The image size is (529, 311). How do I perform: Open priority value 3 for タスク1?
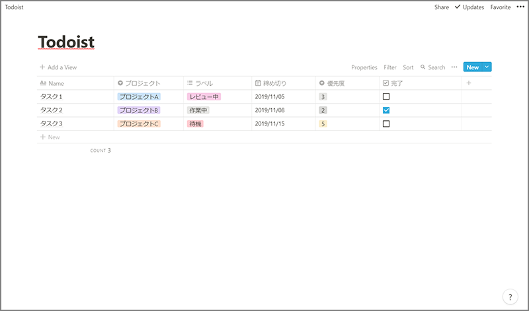323,96
